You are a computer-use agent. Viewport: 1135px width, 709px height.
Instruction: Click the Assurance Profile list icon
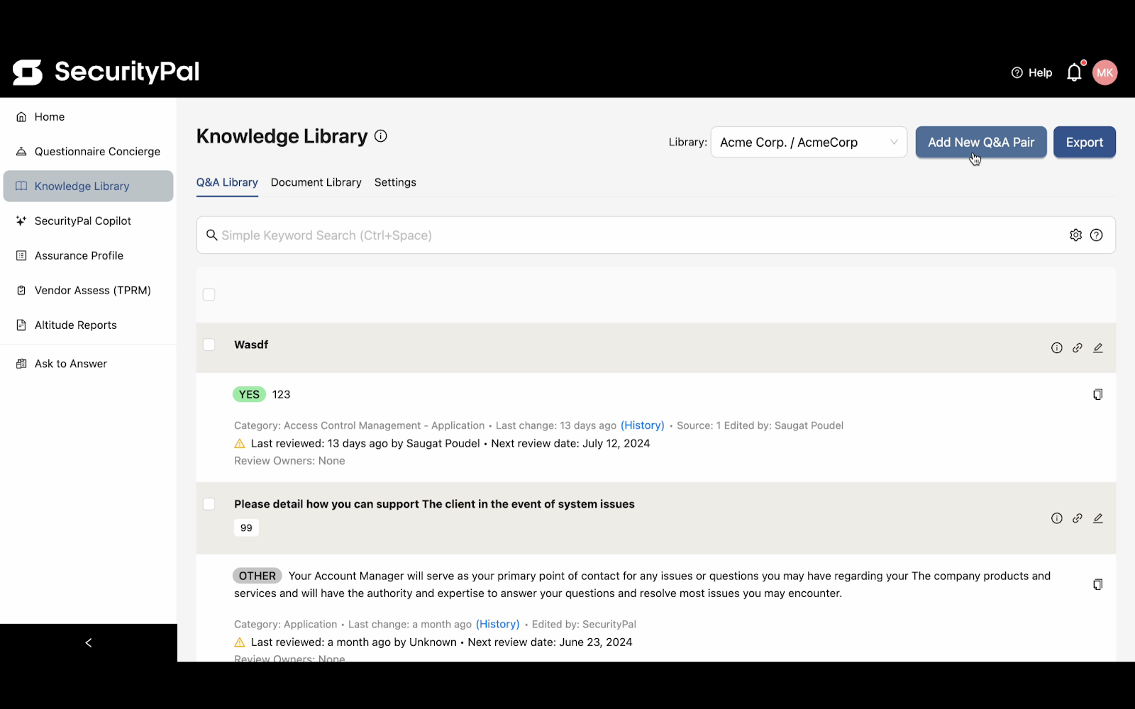coord(21,256)
